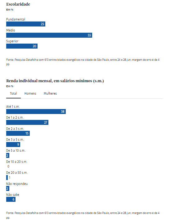The height and width of the screenshot is (223, 192).
Task: Switch to the Homens tab
Action: tap(30, 93)
